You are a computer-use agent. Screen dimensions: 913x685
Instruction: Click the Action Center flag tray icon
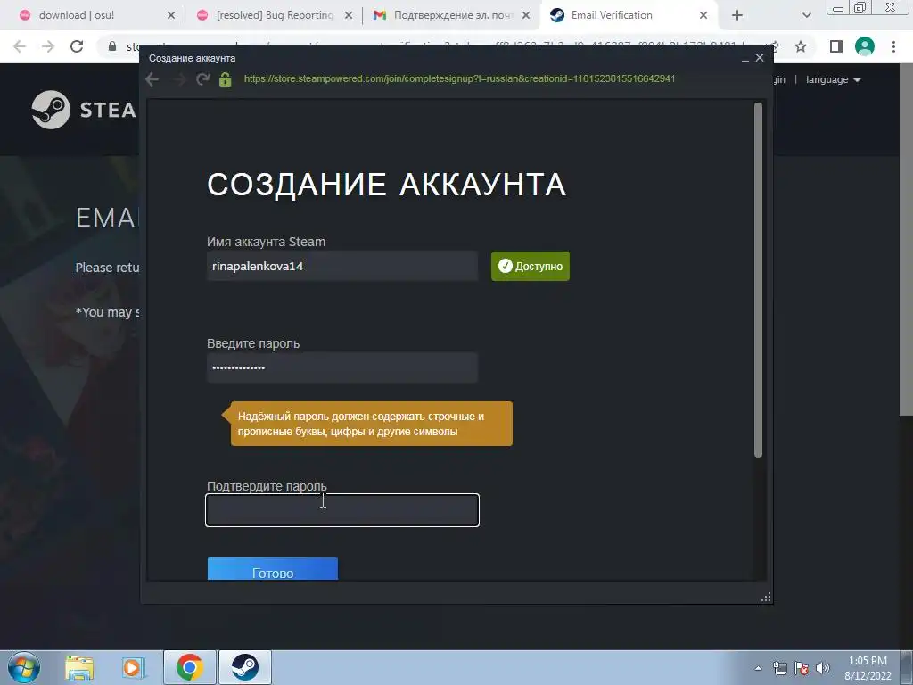tap(802, 668)
